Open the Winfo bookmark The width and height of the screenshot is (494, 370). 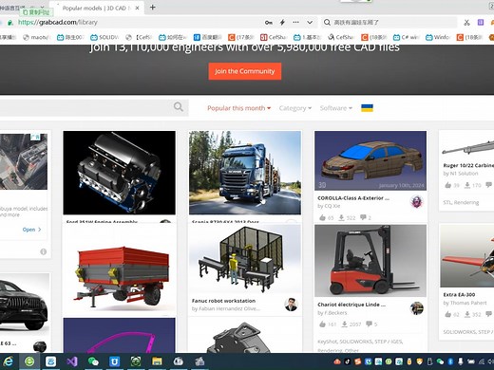438,37
